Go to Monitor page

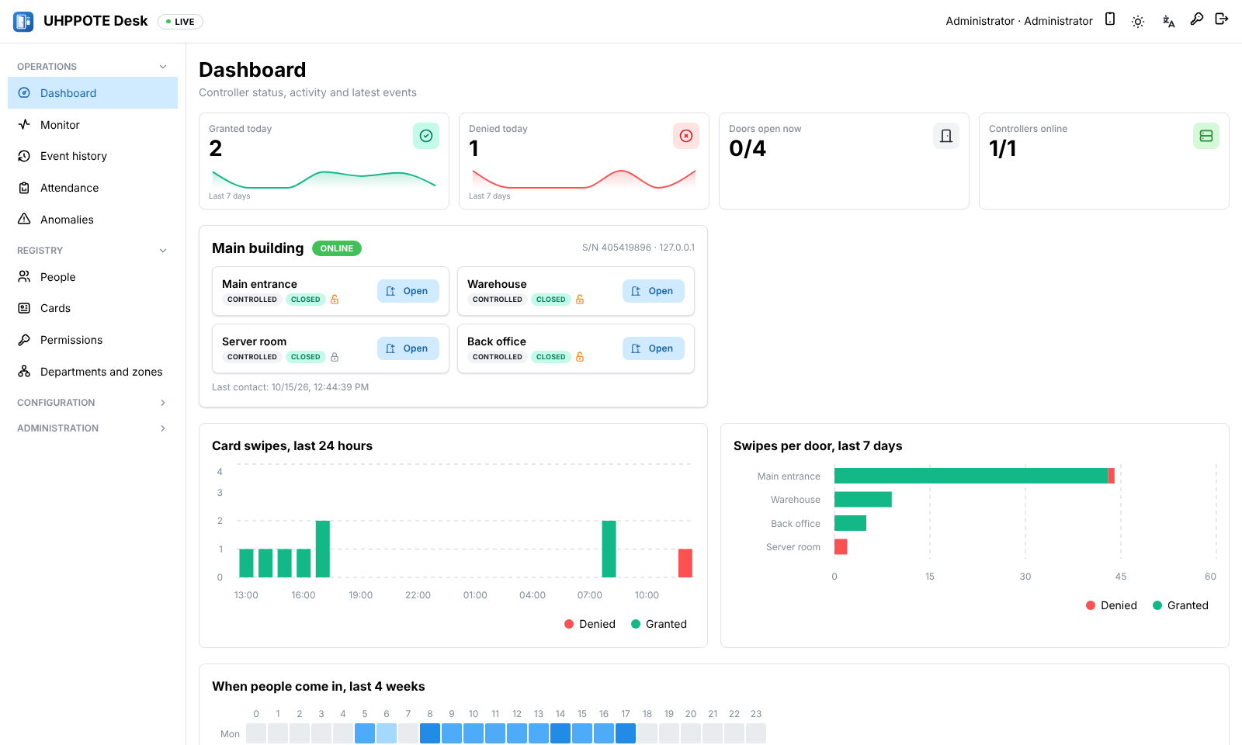point(92,125)
